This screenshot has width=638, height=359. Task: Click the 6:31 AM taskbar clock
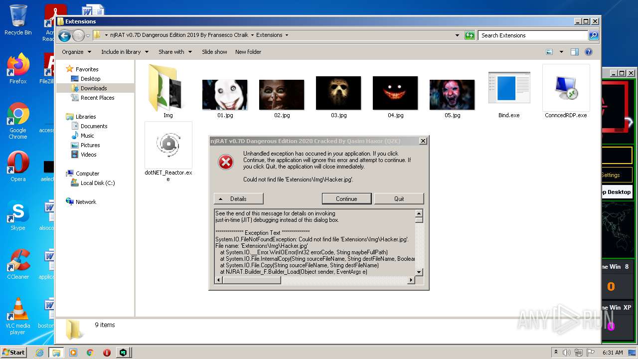[x=613, y=353]
